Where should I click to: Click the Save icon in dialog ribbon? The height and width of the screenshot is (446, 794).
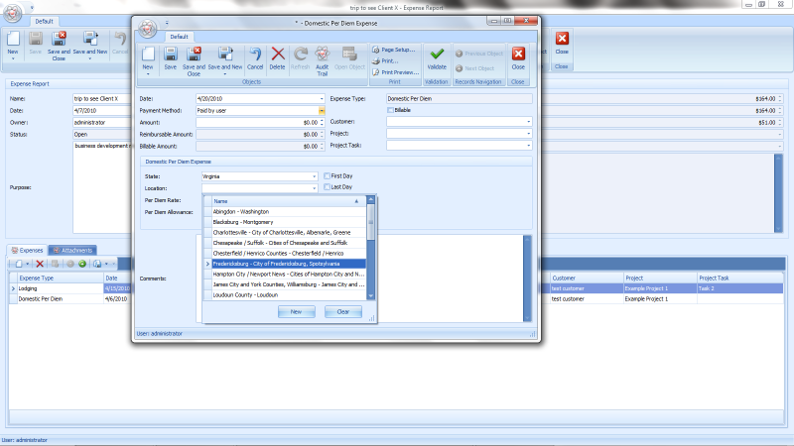pyautogui.click(x=171, y=58)
